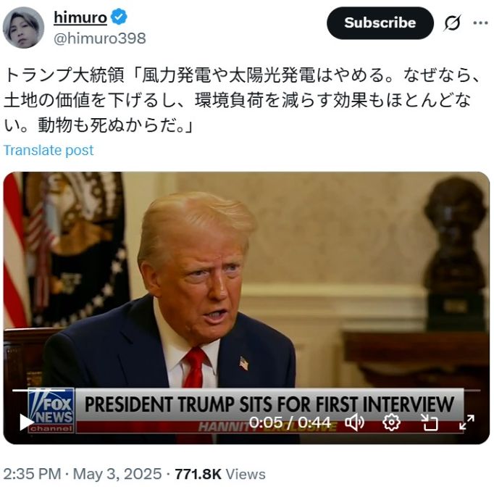Open the Grok explain-this-post icon
Viewport: 494px width, 487px height.
pos(453,22)
